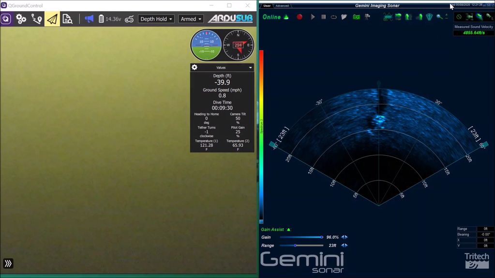Take a sonar snapshot with camera icon

pos(356,17)
